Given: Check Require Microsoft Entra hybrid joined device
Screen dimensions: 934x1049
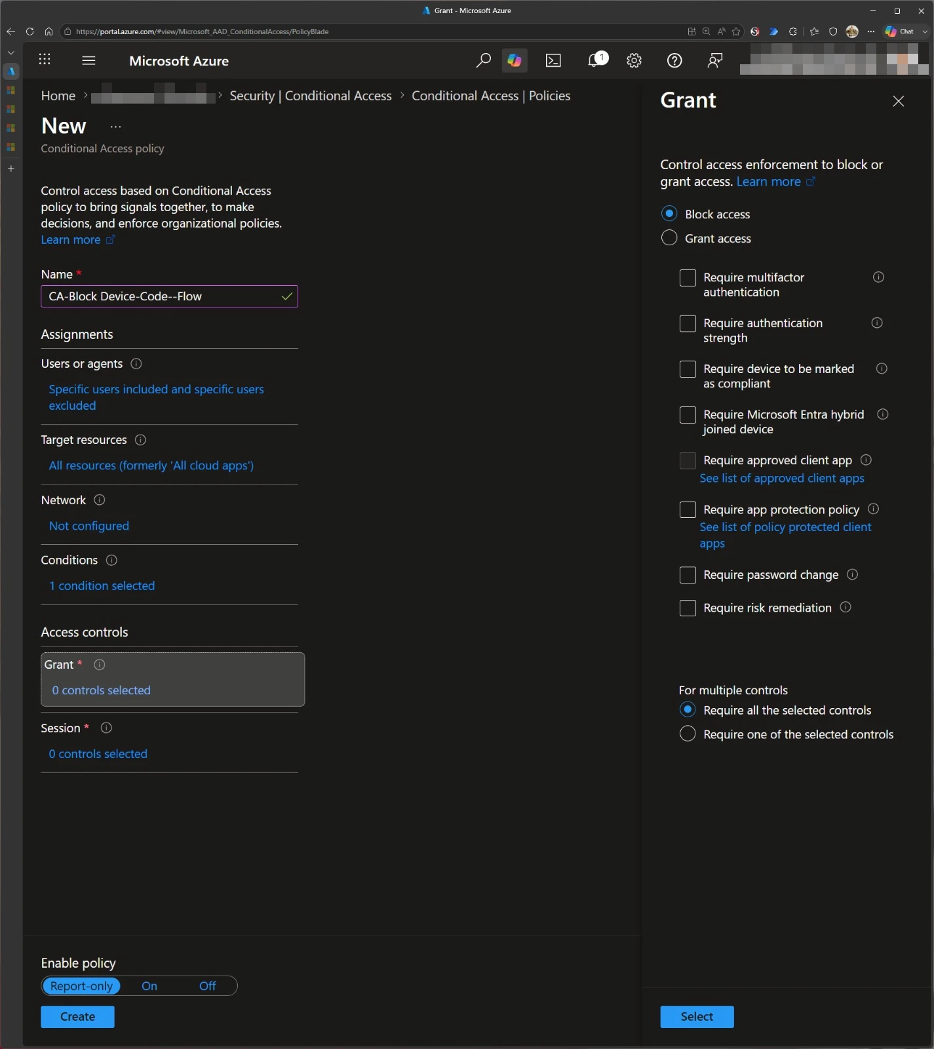Looking at the screenshot, I should pos(688,415).
